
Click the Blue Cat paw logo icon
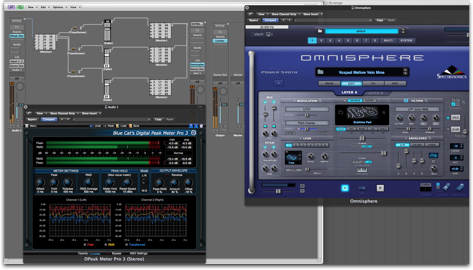point(194,133)
